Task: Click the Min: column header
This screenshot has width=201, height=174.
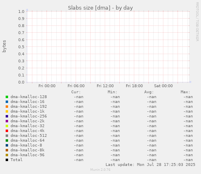Action: click(x=112, y=92)
